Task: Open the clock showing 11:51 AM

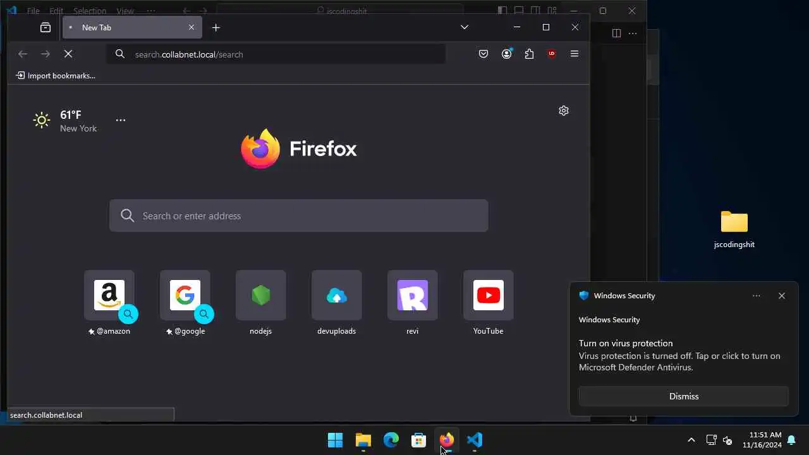Action: (762, 440)
